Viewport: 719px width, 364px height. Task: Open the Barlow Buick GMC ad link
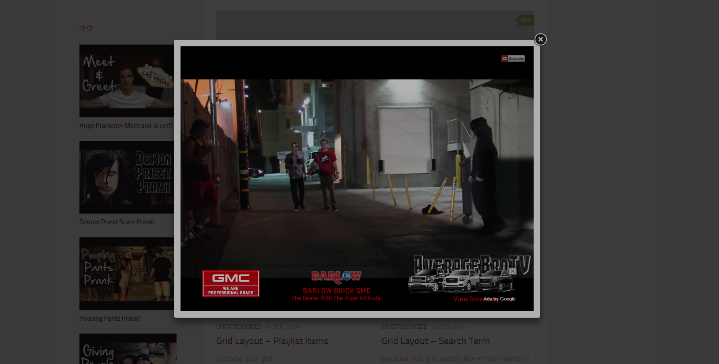[337, 291]
